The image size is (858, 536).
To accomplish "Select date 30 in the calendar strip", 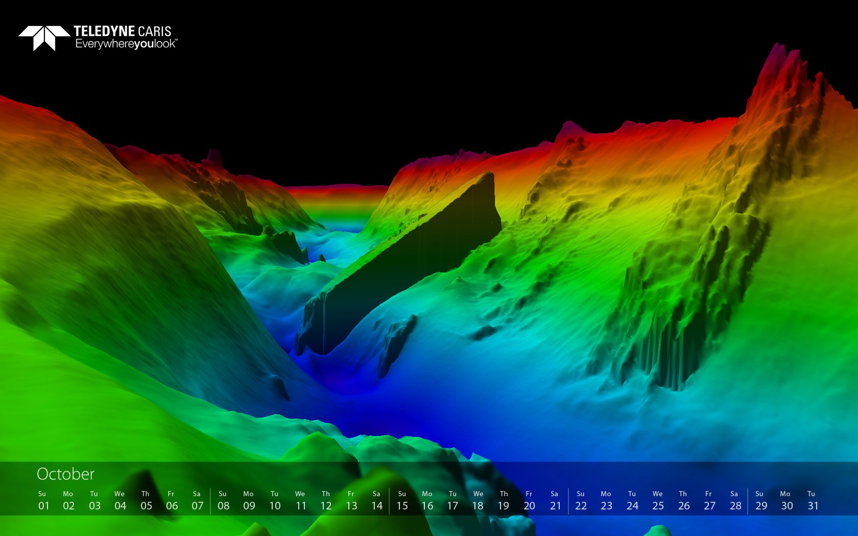I will [787, 506].
